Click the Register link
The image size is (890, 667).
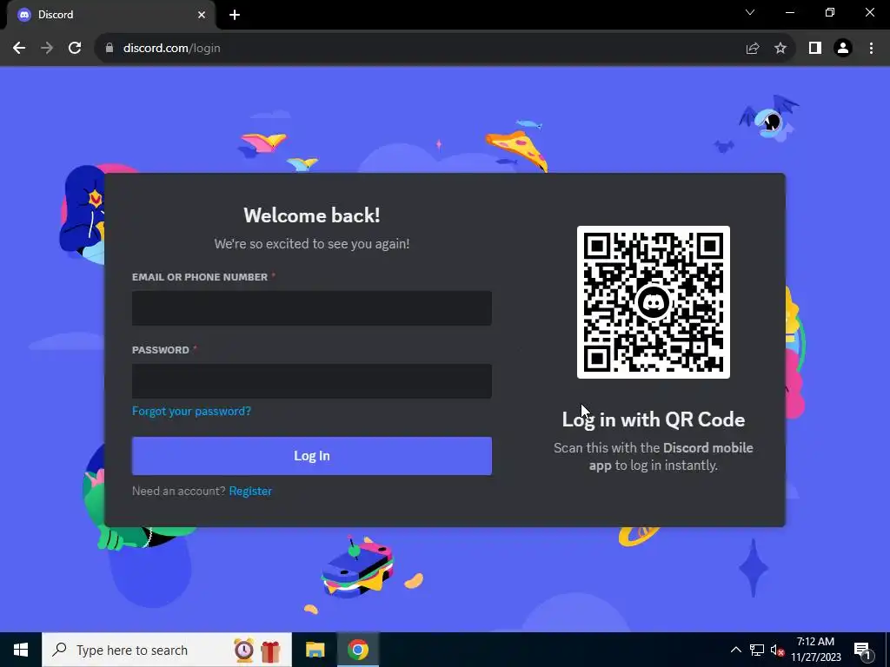[x=250, y=492]
